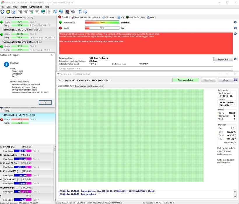The height and width of the screenshot is (204, 239).
Task: Select the Samsung SSD 870 QVO Disk: 2 entry
Action: [x=28, y=46]
